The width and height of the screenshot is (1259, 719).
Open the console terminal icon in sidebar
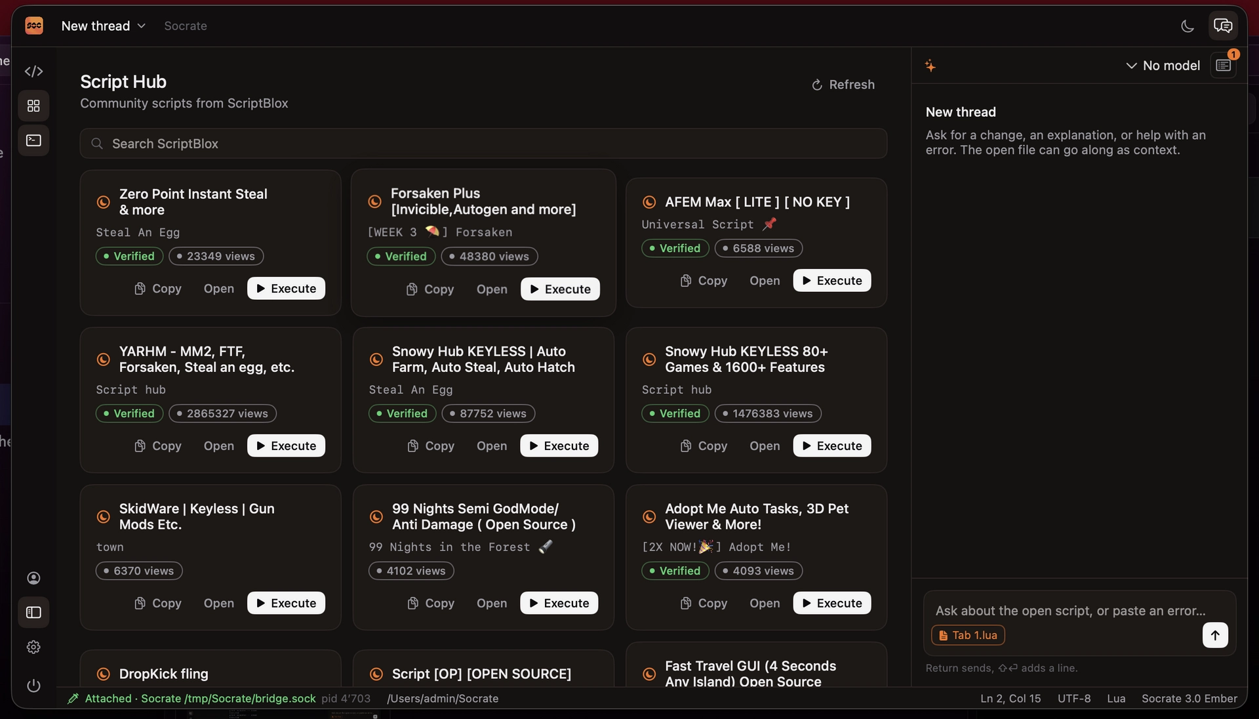coord(33,140)
